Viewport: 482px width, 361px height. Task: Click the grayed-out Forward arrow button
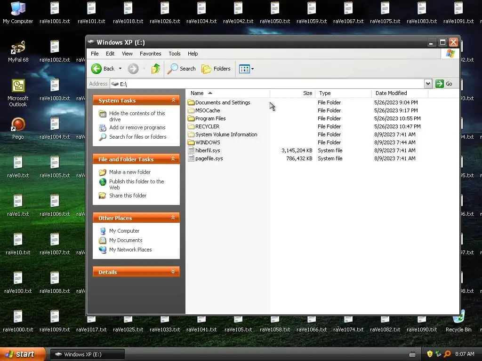click(133, 69)
